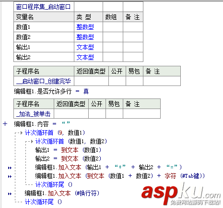Open the __启动窗口_创建完毕 subroutine name
Viewport: 223px width, 208px height.
click(43, 81)
